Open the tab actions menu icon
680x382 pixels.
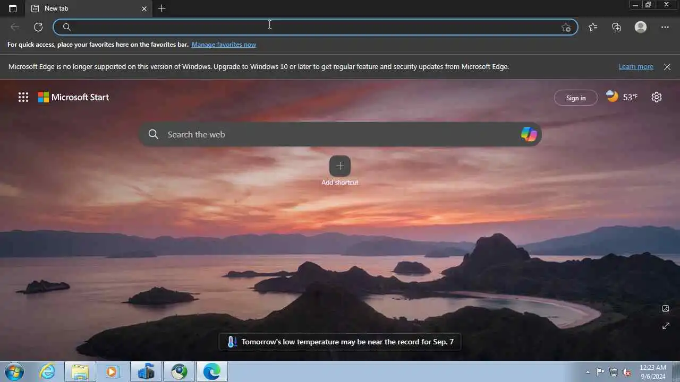click(13, 8)
